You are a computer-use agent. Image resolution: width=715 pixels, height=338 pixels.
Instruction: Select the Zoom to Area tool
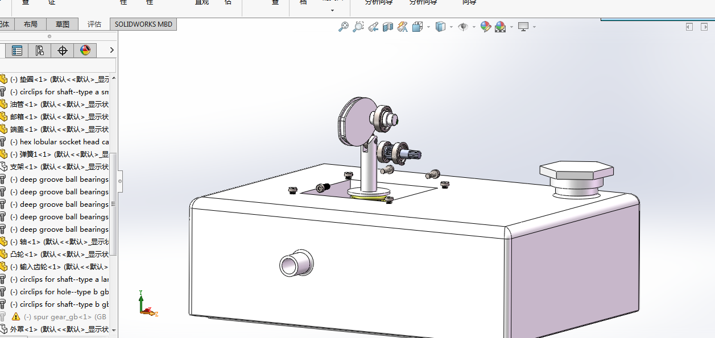(x=358, y=27)
